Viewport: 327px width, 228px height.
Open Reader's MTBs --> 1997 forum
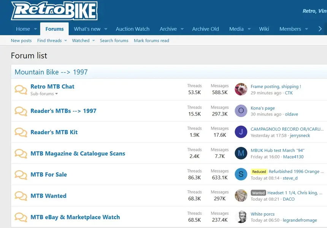(63, 111)
